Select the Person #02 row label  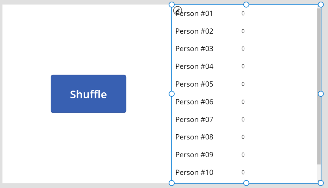point(194,31)
